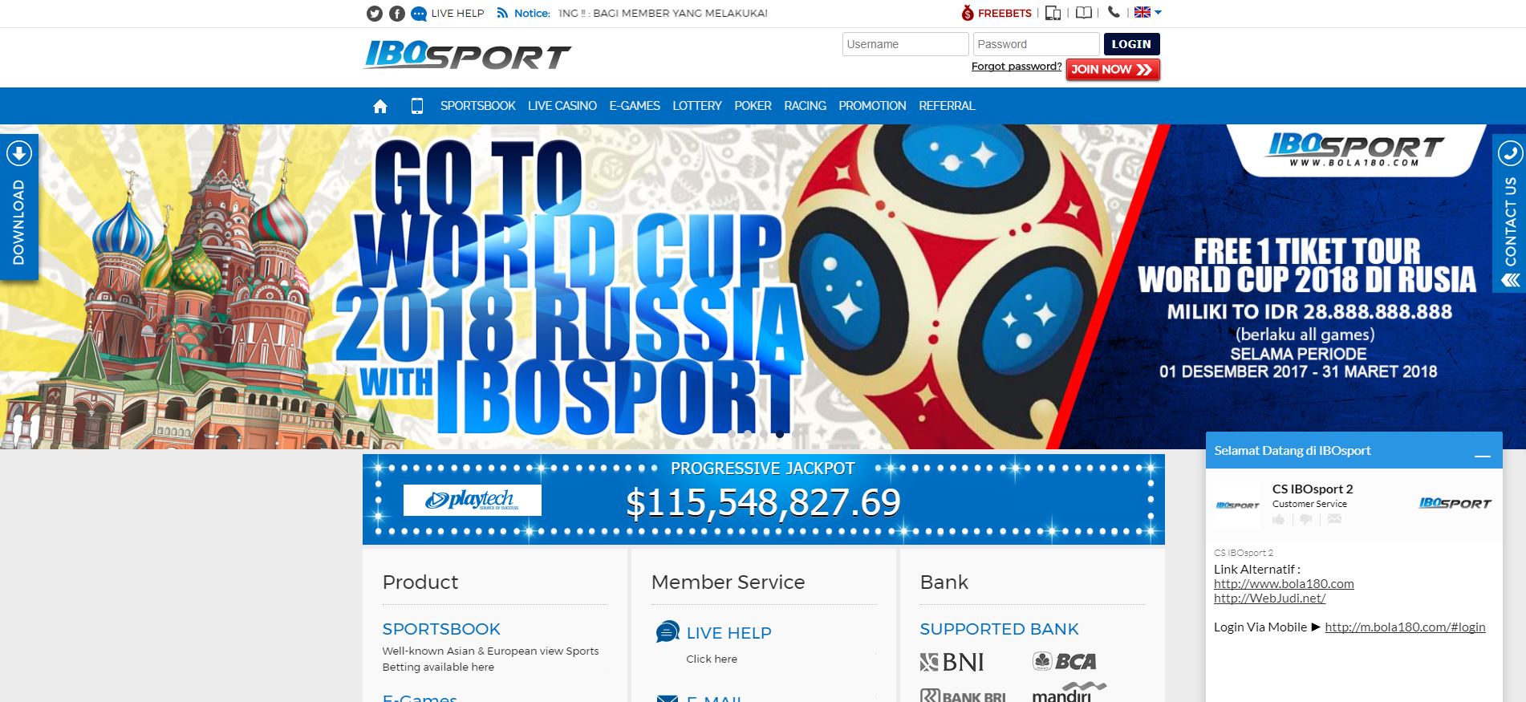
Task: Go to the home icon in navbar
Action: (380, 106)
